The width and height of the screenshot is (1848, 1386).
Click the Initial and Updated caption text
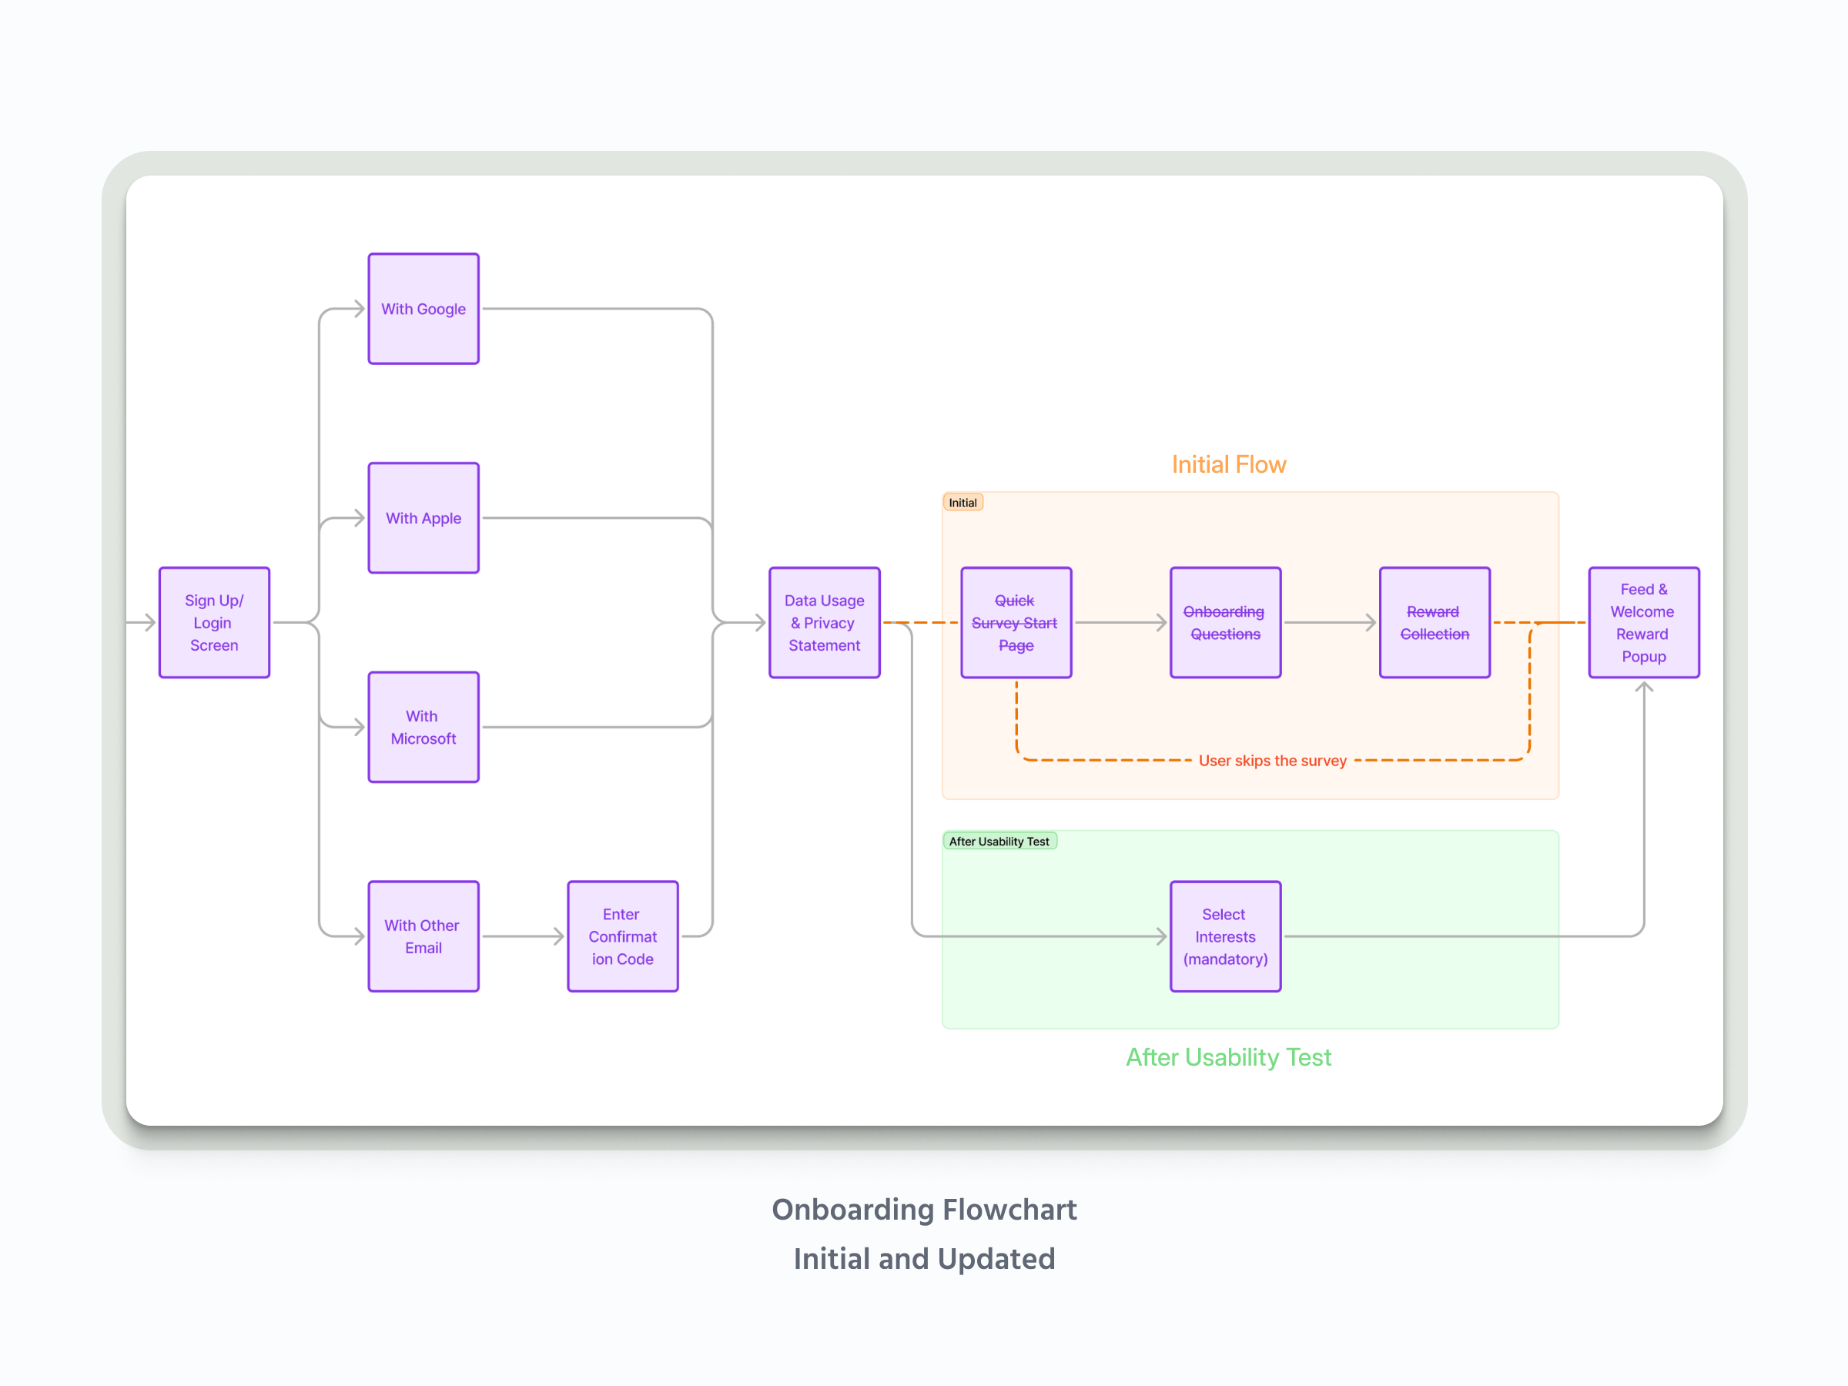[924, 1259]
